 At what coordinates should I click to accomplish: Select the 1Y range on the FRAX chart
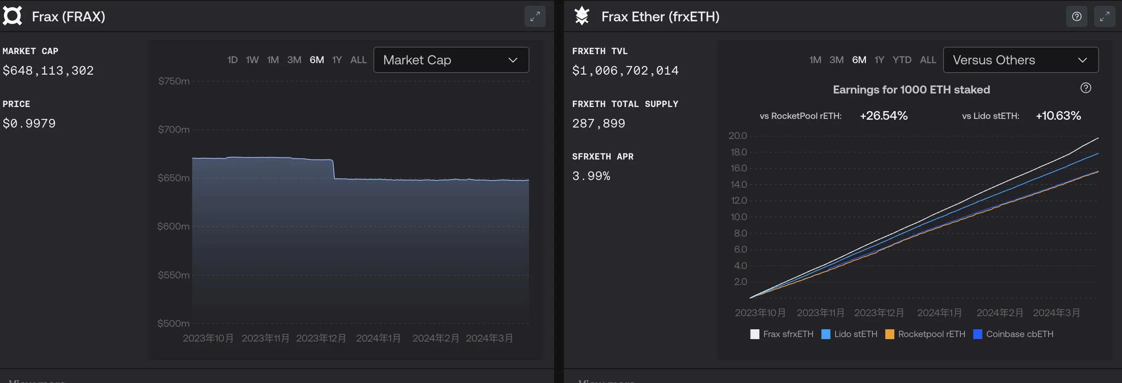(x=337, y=59)
